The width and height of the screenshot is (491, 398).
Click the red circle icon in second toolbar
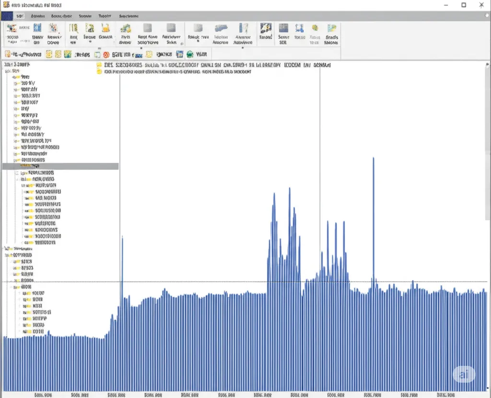click(x=106, y=55)
